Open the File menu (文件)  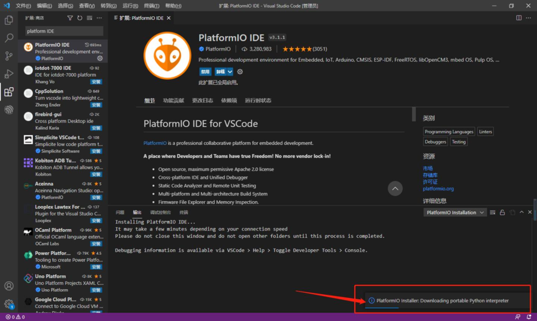pos(23,6)
